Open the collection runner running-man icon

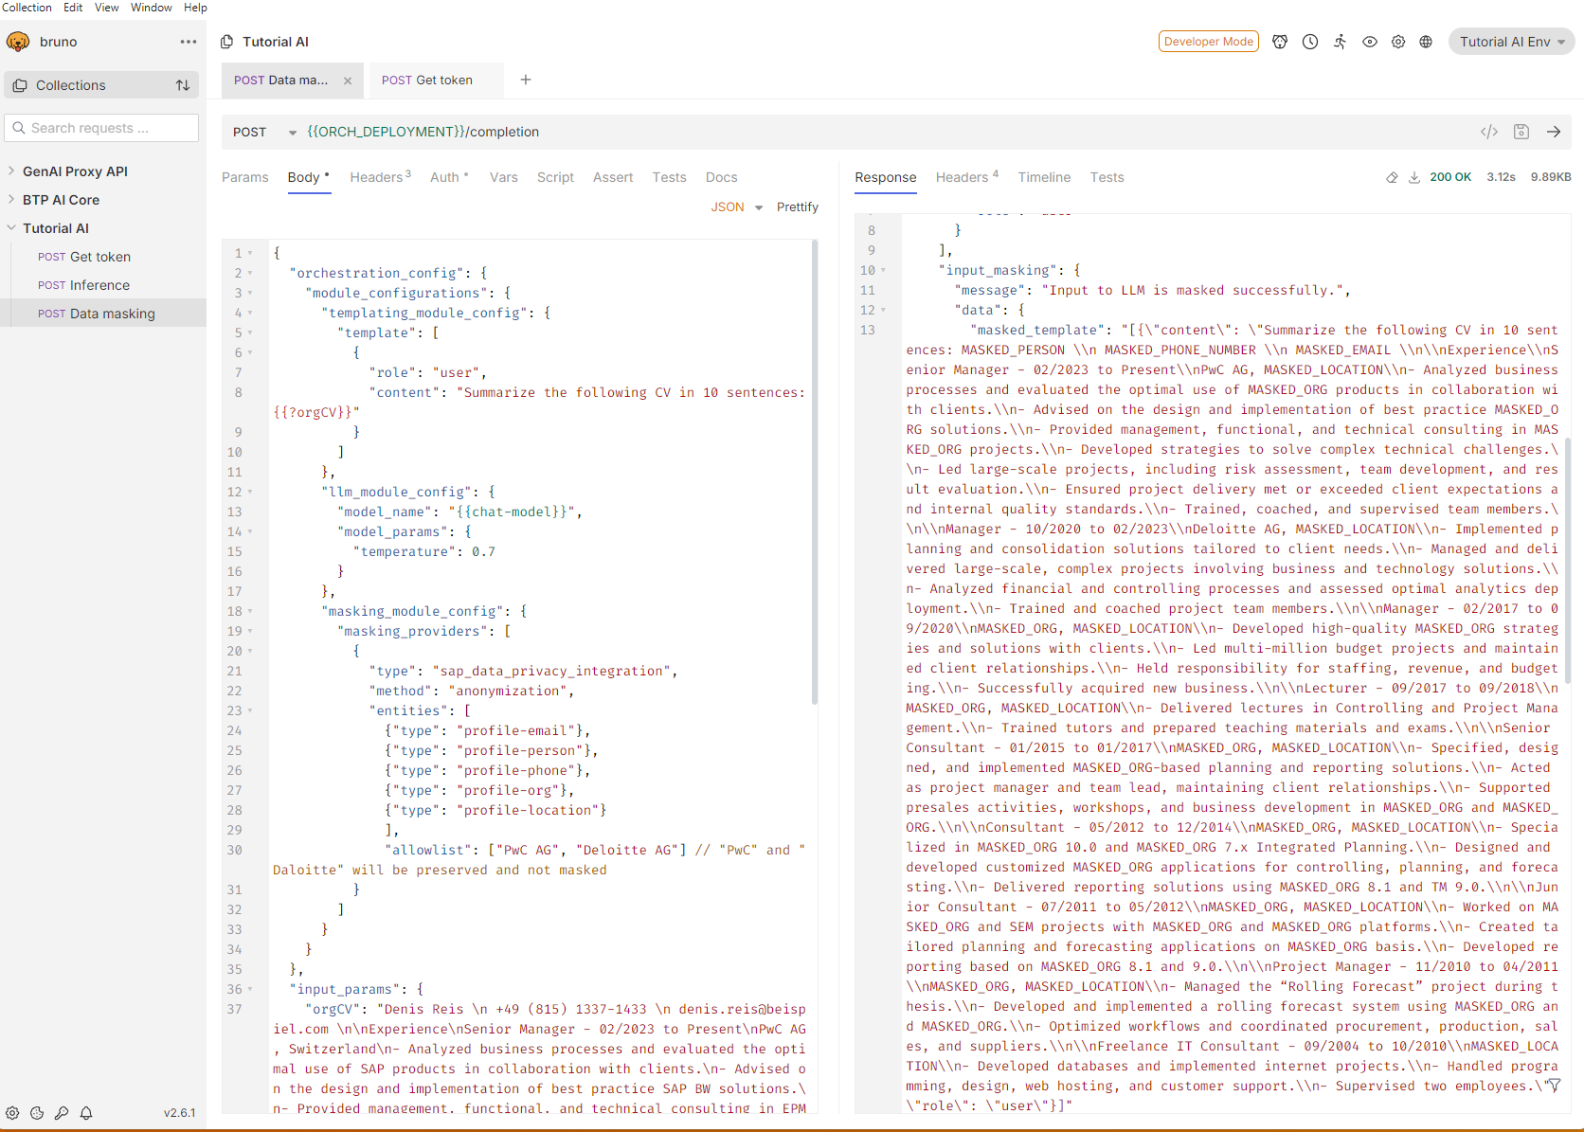coord(1340,42)
